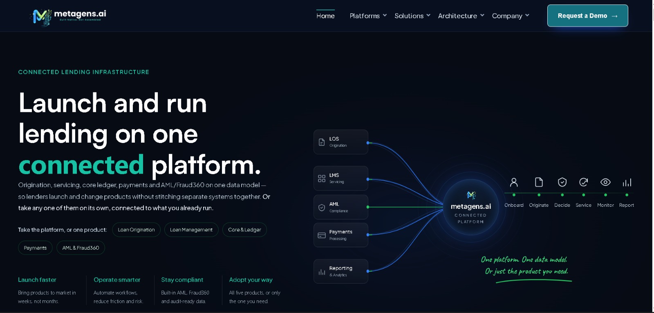Select the Payments pill button
Viewport: 654px width, 313px height.
[x=35, y=248]
